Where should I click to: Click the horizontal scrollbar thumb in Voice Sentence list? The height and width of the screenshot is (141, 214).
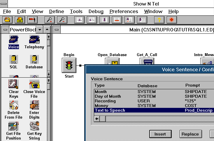point(103,119)
